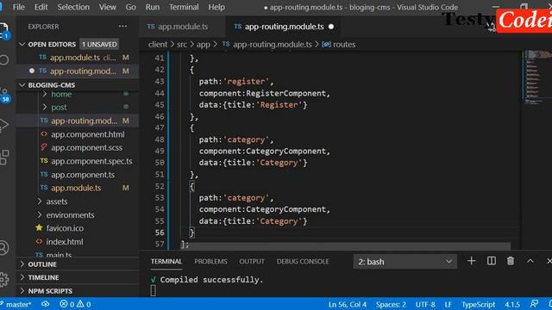
Task: Click TypeScript version 4.1.5
Action: [512, 304]
